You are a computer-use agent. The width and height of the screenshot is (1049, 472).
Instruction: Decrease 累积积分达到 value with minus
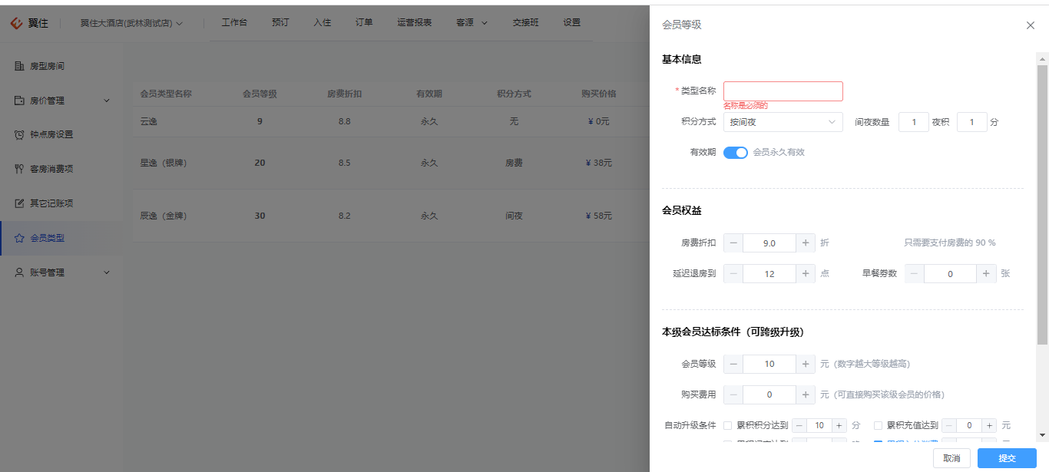(x=799, y=425)
